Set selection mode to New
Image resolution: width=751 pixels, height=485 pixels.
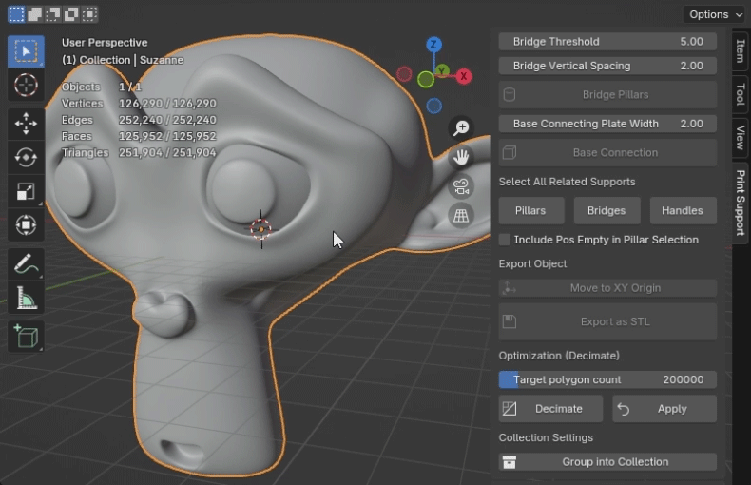point(16,14)
